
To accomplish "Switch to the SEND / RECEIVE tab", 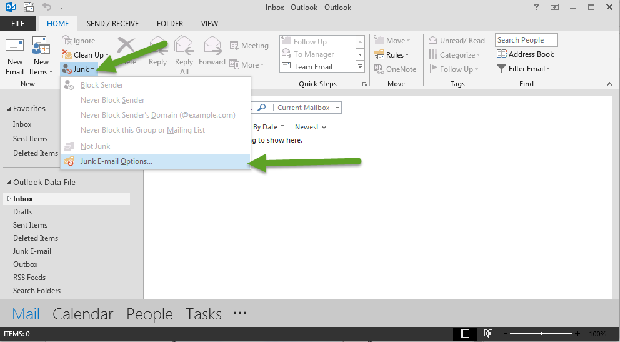I will tap(112, 24).
